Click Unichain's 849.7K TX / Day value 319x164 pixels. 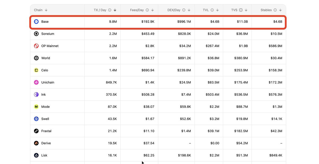point(111,82)
